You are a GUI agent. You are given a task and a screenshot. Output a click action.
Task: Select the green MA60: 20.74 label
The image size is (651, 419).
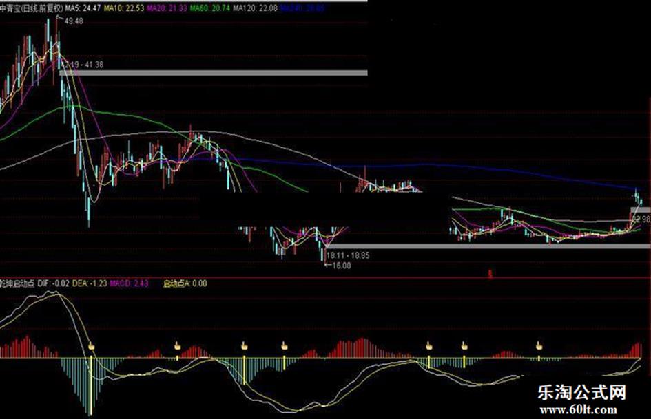click(211, 8)
